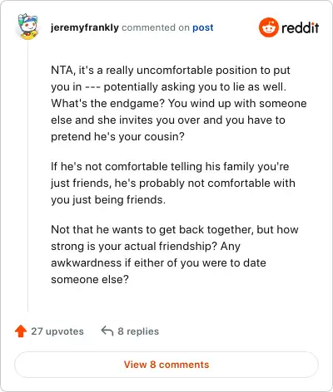333x392 pixels.
Task: Click the paragraph starting "Not that he wants"
Action: pos(175,254)
